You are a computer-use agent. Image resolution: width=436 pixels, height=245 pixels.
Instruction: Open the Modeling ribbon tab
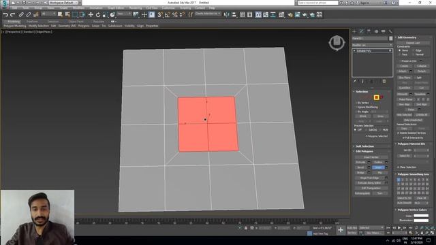pyautogui.click(x=14, y=21)
